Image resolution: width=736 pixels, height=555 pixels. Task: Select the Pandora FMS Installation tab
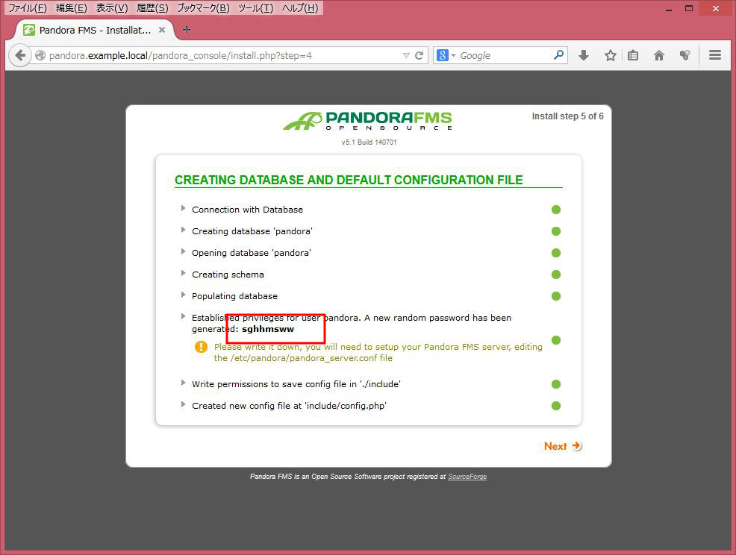point(94,30)
